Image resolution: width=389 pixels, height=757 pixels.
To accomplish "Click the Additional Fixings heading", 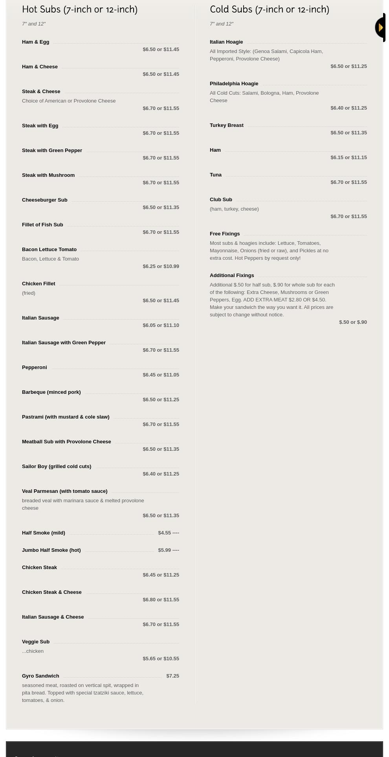I will click(232, 276).
